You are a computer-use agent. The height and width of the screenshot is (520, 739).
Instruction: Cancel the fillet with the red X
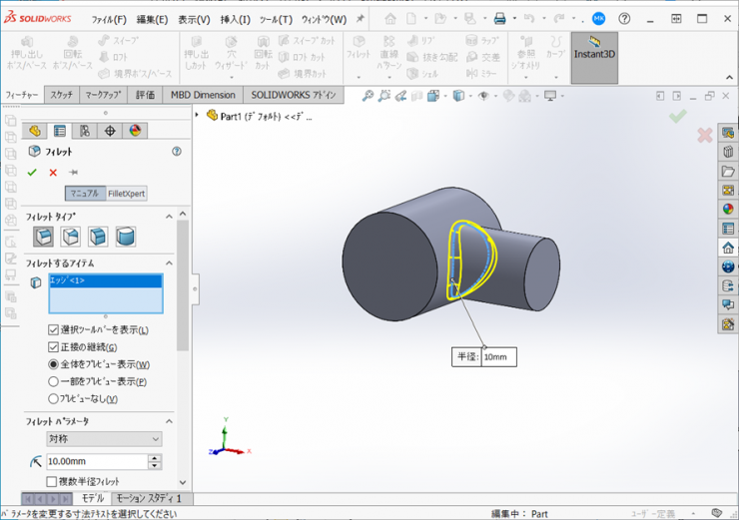[53, 173]
